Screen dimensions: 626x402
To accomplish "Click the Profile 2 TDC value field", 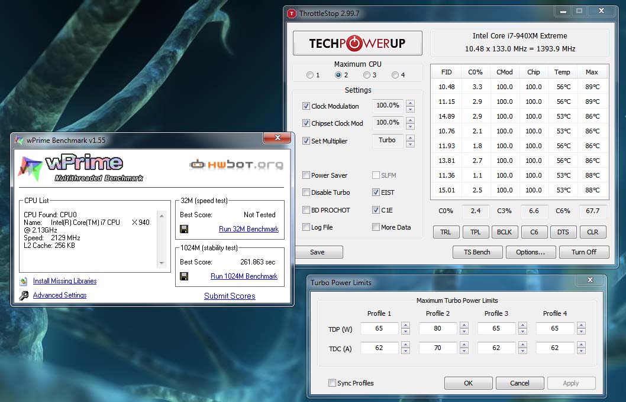I will point(438,348).
